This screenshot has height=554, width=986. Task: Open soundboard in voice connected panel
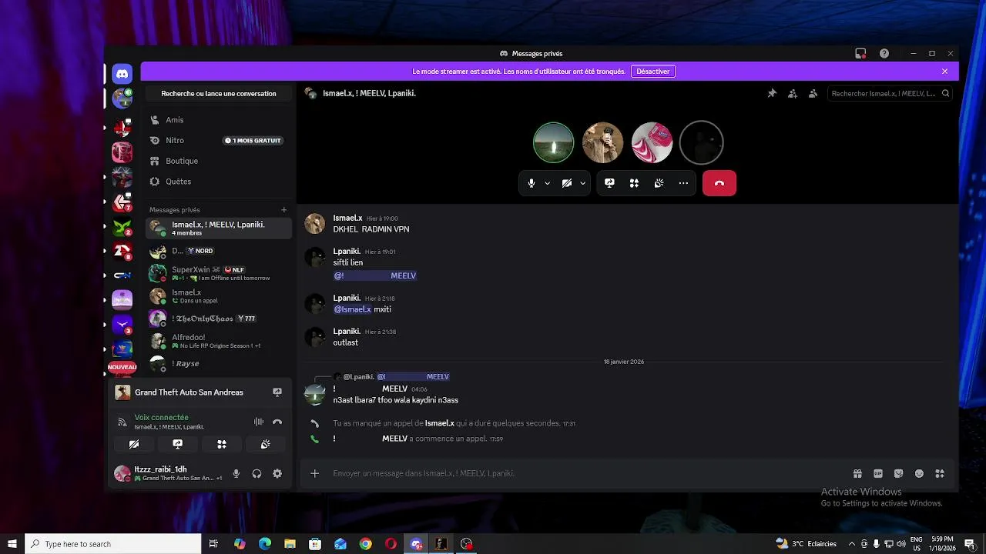pos(265,444)
